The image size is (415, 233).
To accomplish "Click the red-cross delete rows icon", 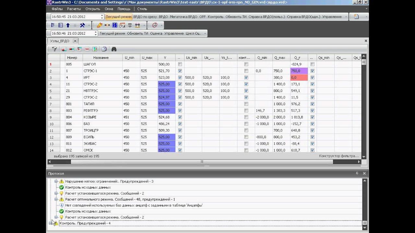I will coord(87,49).
